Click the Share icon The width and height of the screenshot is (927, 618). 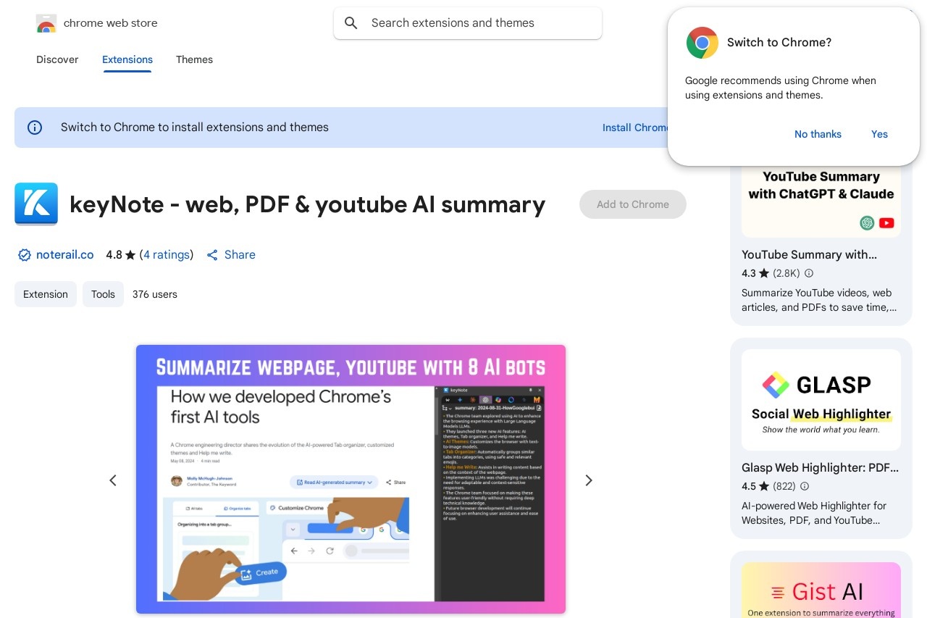click(212, 255)
